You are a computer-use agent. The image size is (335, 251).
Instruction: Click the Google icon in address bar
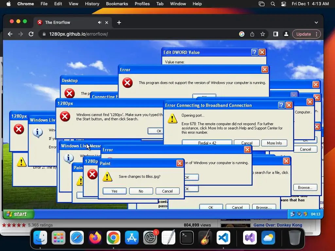[242, 34]
